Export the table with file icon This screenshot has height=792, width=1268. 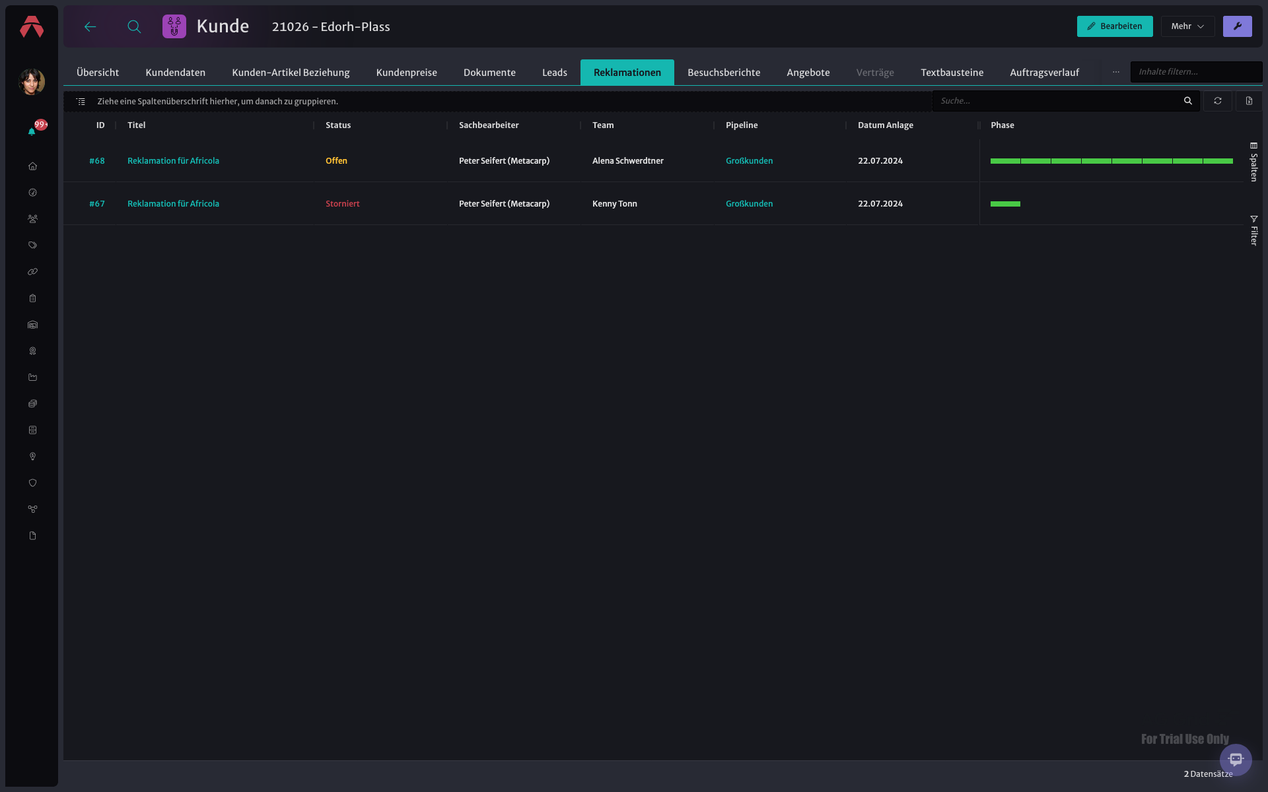(x=1249, y=101)
